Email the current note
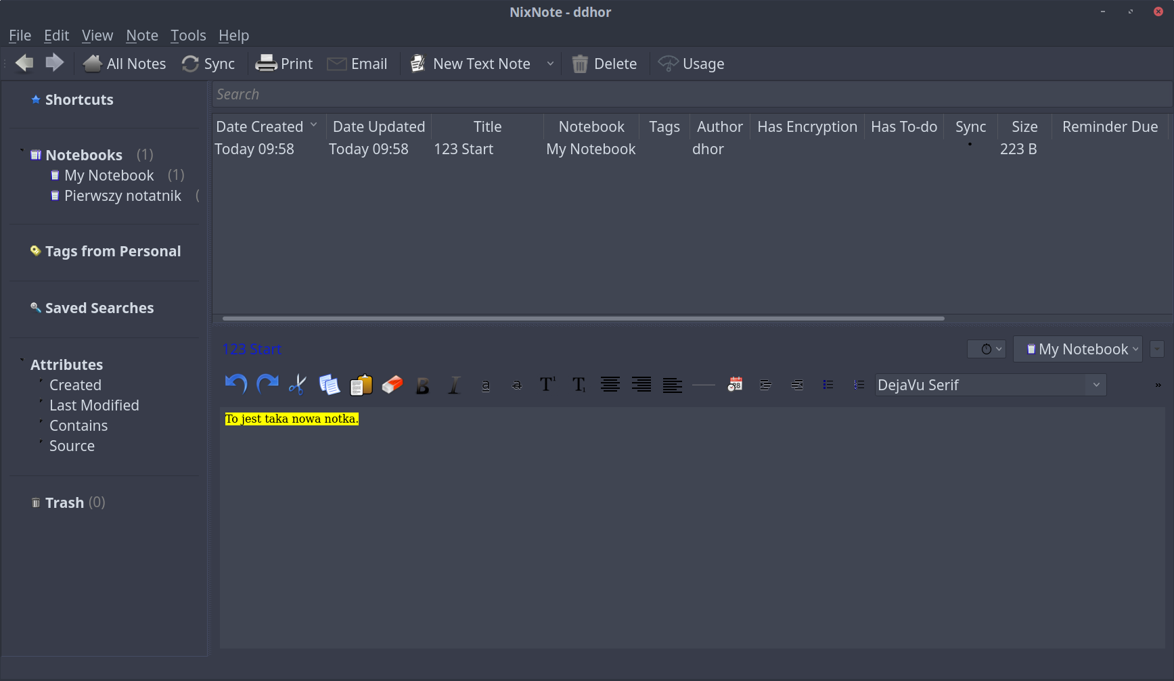 pos(357,64)
